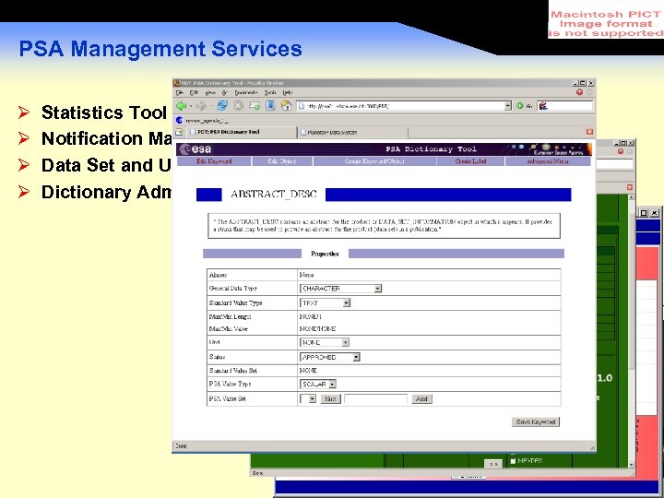This screenshot has width=664, height=498.
Task: Open Tools menu in Firefox
Action: point(270,92)
